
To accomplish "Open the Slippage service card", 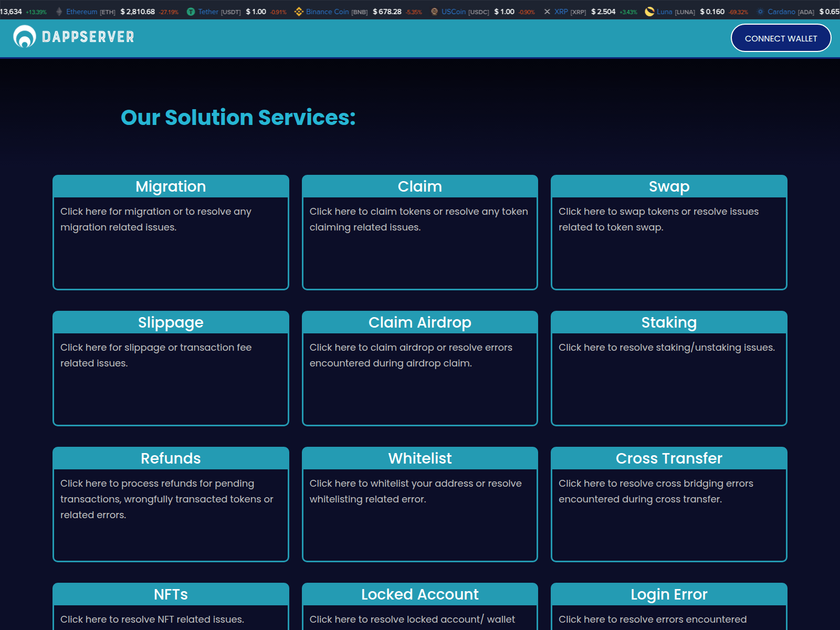I will [171, 368].
